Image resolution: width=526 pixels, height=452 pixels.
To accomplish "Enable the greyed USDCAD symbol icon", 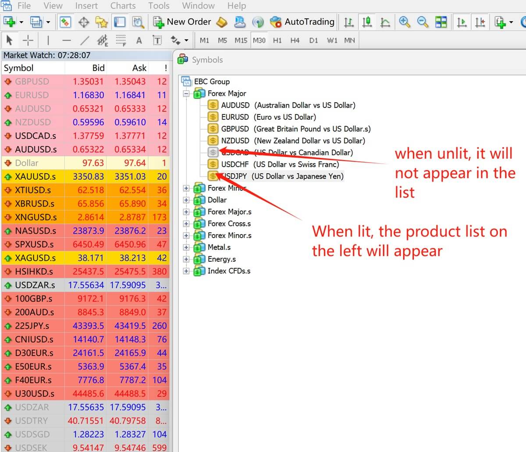I will pyautogui.click(x=213, y=153).
